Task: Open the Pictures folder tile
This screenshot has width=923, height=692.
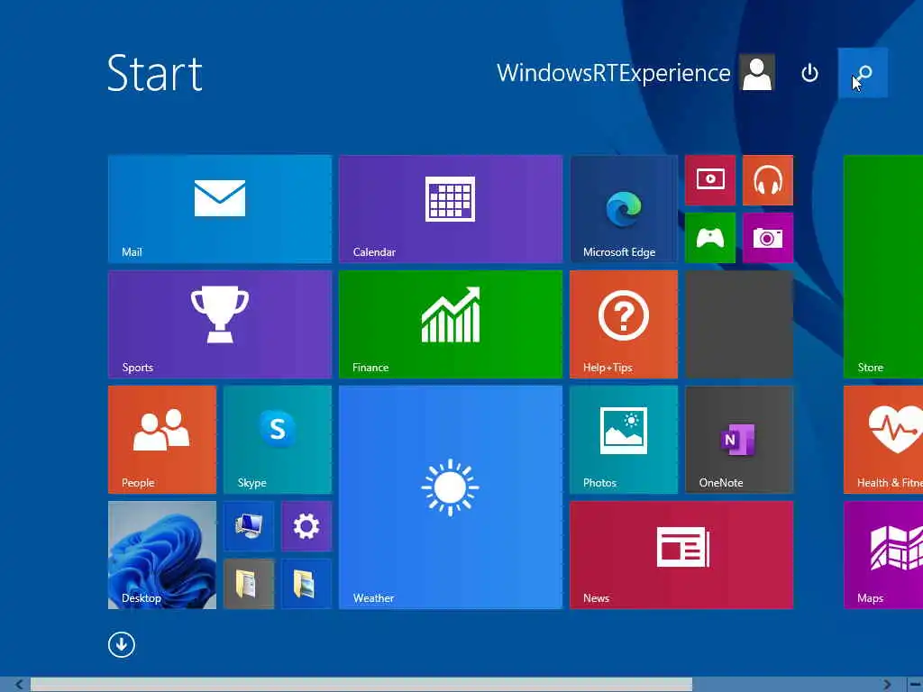Action: 306,584
